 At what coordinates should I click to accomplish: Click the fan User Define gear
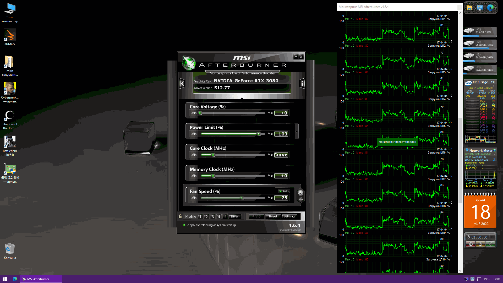[x=300, y=195]
